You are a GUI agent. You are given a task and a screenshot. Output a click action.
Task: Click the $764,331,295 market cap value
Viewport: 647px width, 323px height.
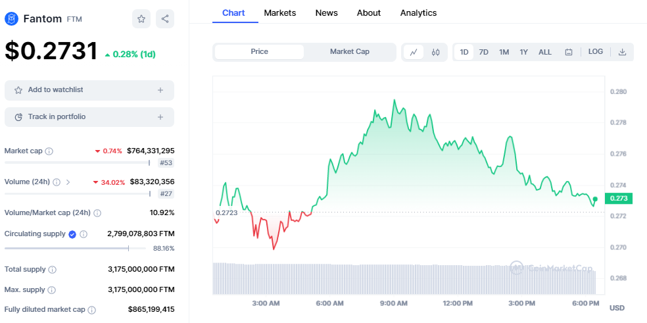click(151, 151)
